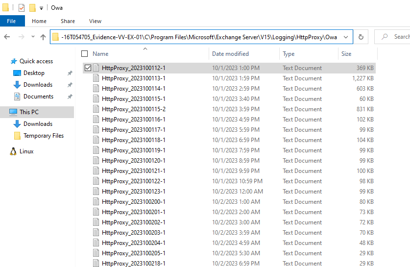
Task: Click the New folder icon in title bar
Action: point(32,8)
